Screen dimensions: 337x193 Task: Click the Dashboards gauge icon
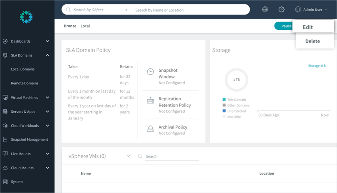click(x=5, y=41)
